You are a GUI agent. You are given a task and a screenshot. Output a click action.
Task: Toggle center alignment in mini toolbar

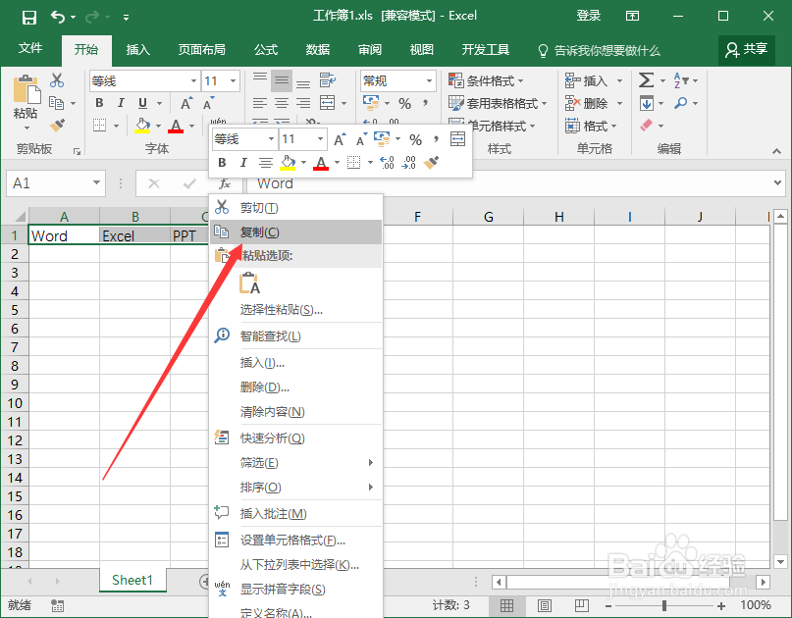click(x=266, y=163)
